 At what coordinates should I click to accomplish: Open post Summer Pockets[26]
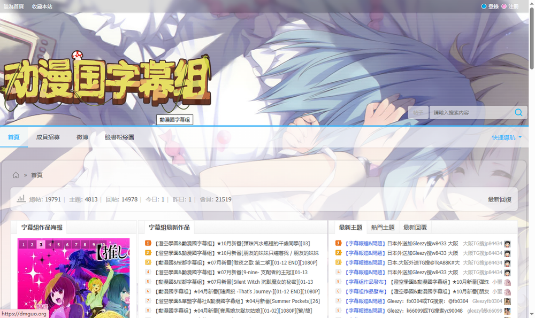pyautogui.click(x=237, y=301)
